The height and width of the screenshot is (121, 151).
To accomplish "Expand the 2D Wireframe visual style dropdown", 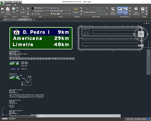I will 40,8.
